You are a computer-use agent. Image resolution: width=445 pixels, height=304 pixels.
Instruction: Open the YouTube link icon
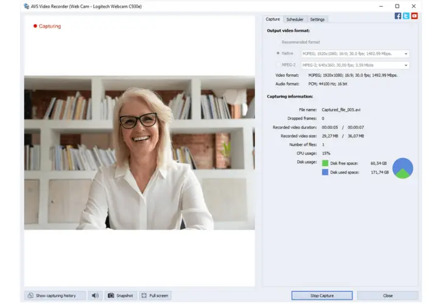(x=415, y=16)
